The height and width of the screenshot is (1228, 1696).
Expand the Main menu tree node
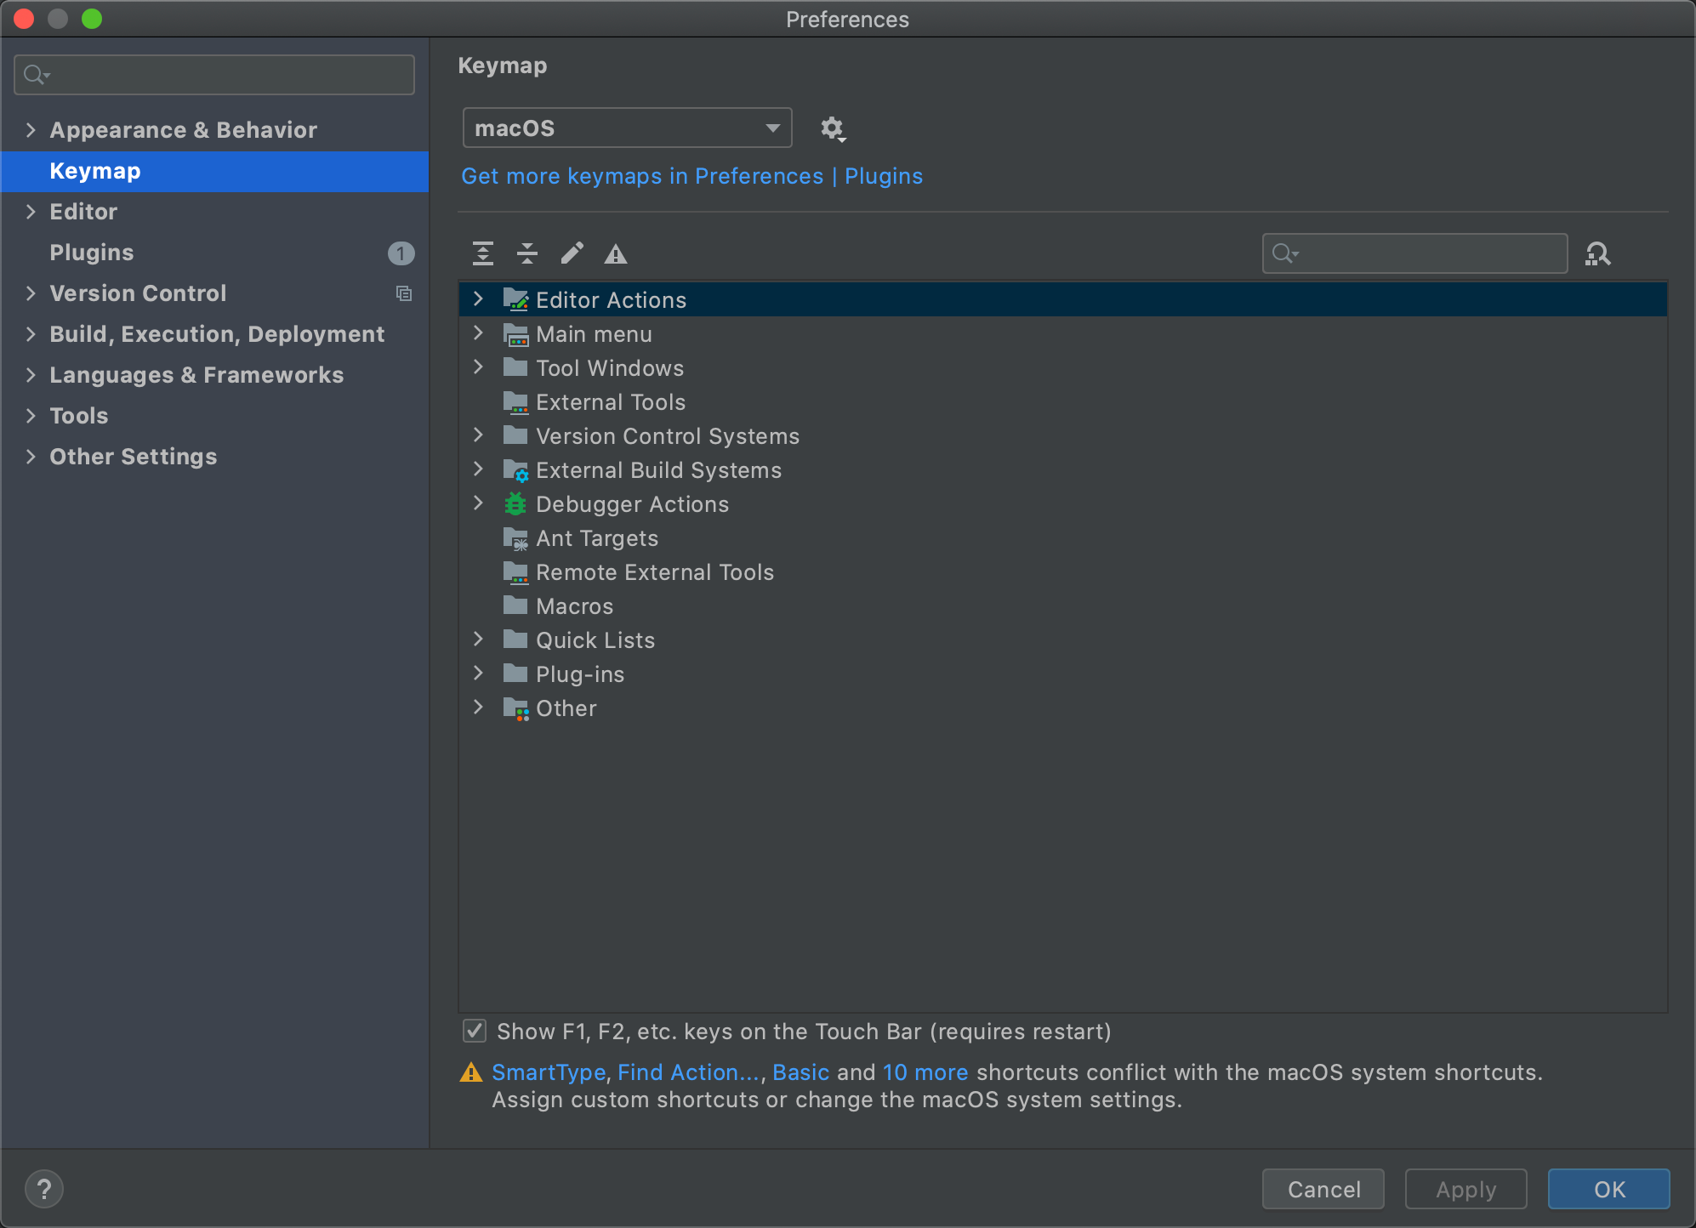click(x=478, y=333)
